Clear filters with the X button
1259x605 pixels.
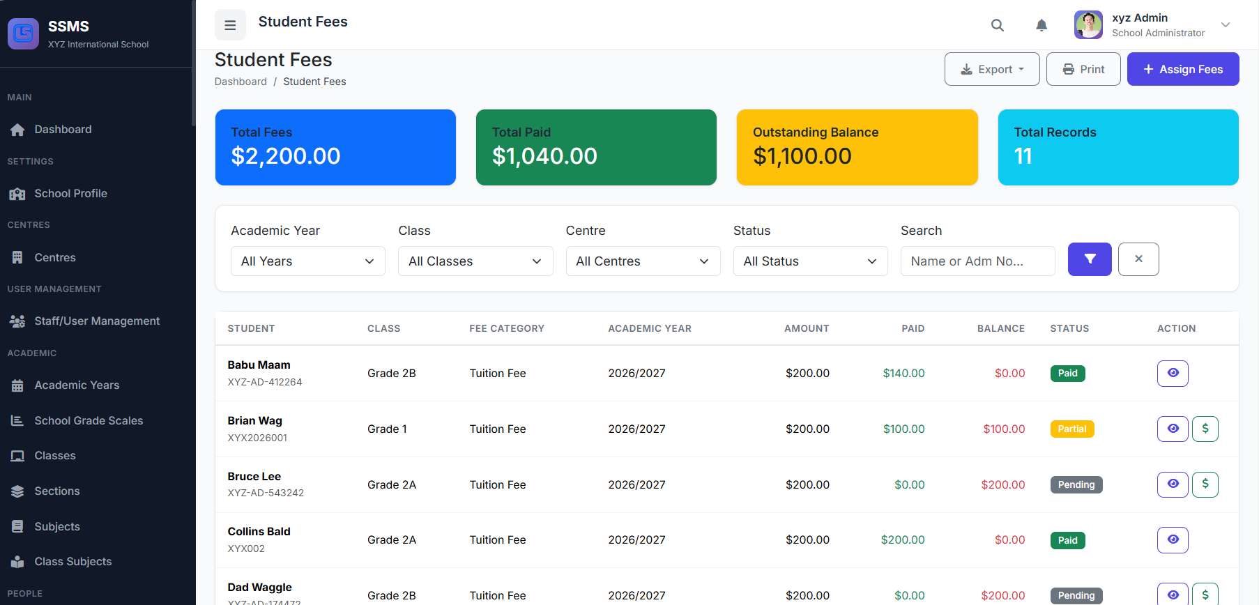point(1138,259)
